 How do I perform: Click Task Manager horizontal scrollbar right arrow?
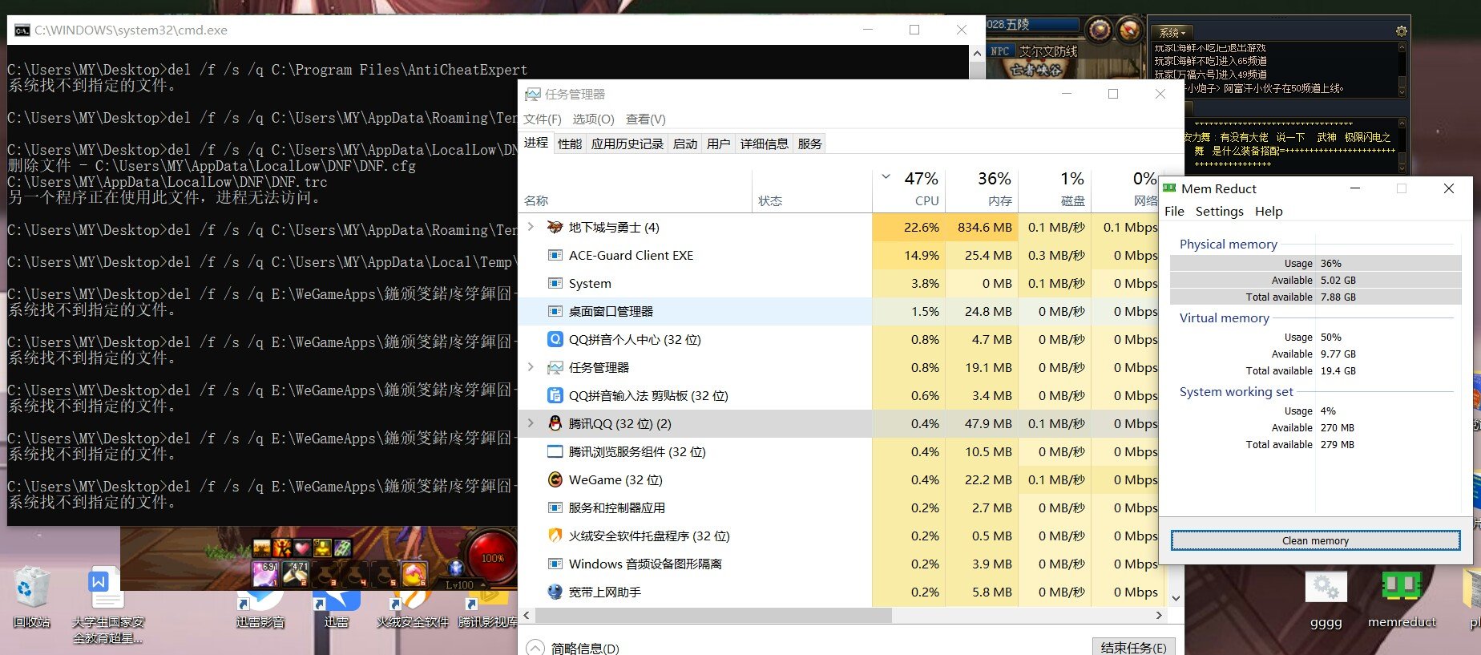tap(1159, 615)
